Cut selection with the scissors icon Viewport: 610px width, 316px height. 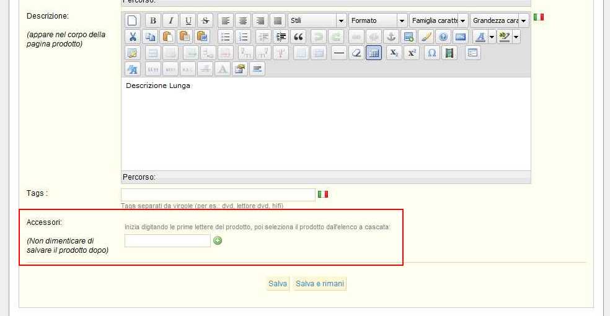133,37
